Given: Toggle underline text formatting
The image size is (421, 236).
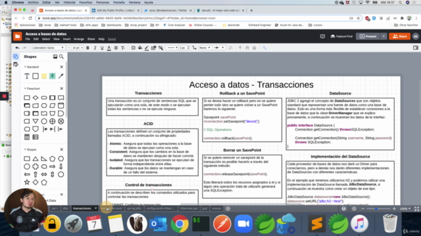Looking at the screenshot, I should click(102, 48).
